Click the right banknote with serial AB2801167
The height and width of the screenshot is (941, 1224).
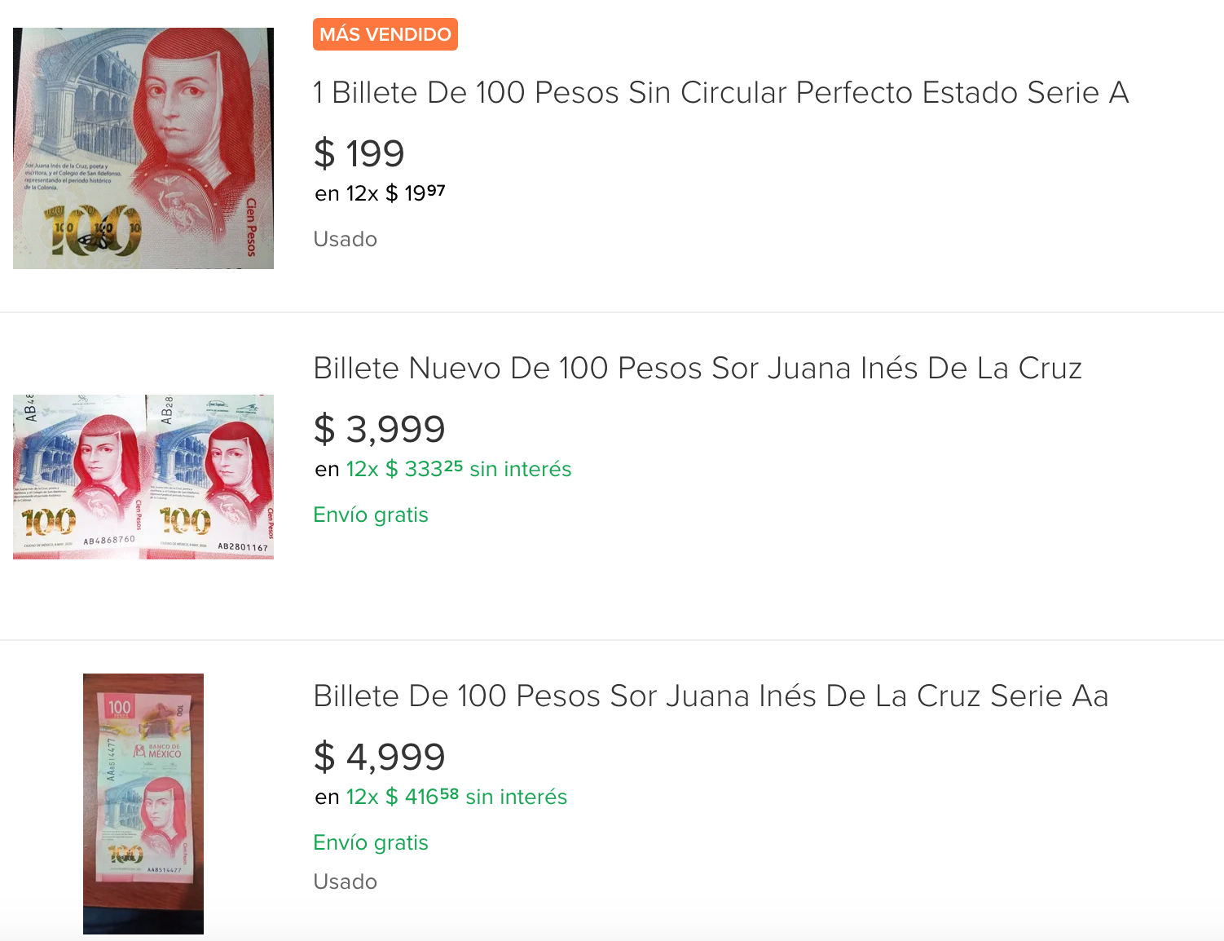210,477
